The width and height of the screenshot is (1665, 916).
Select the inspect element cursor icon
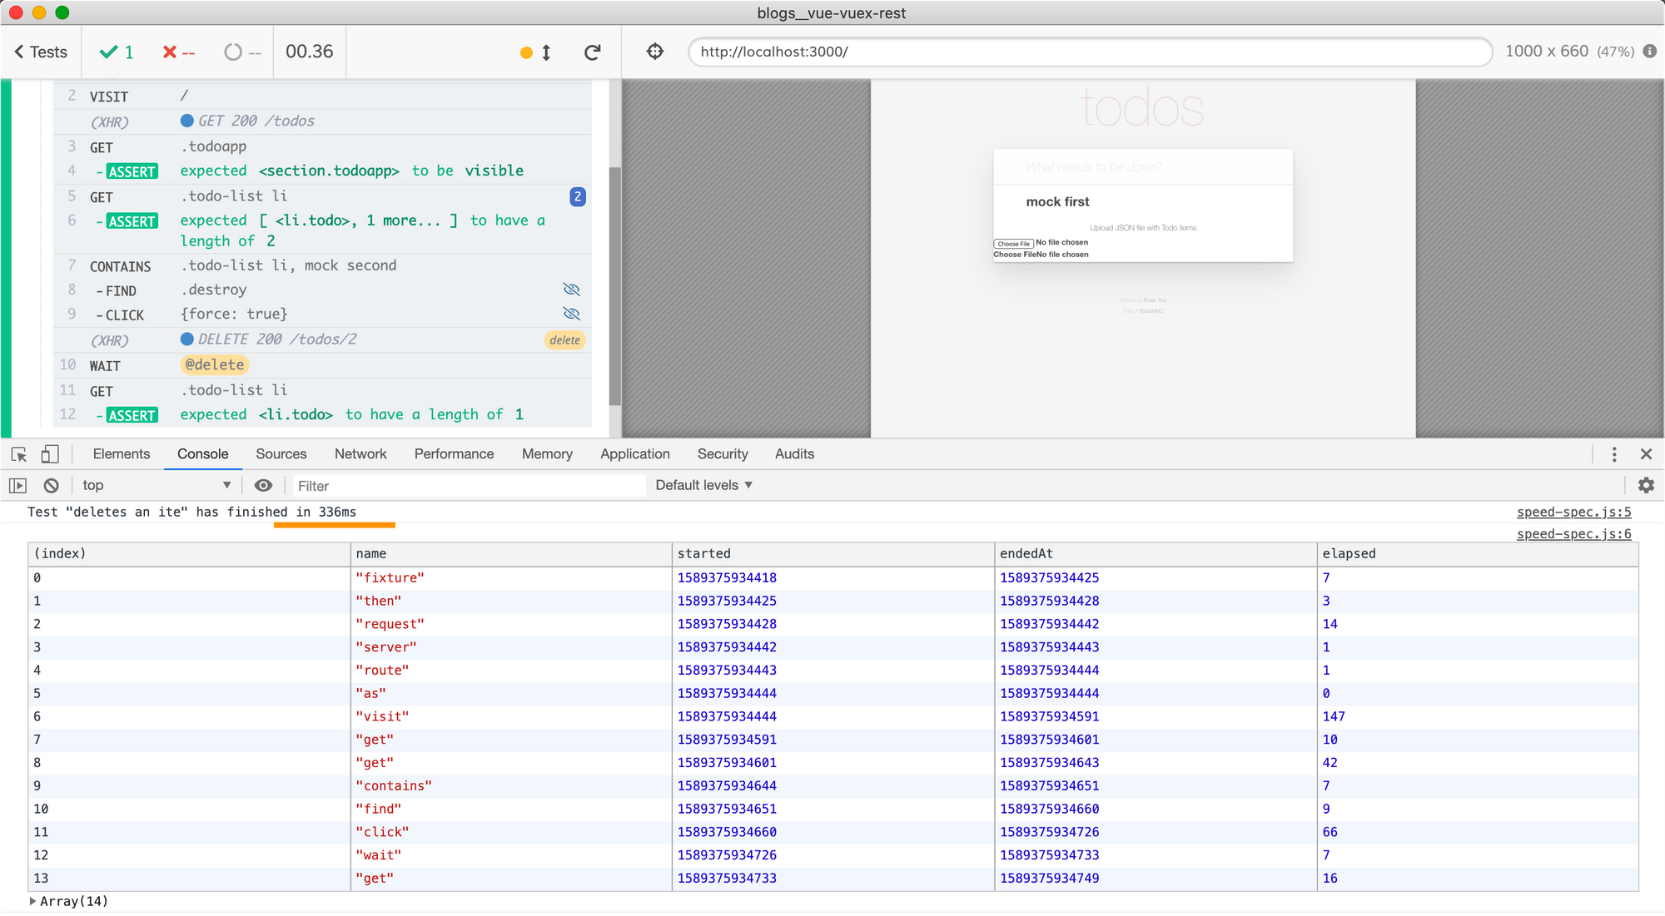pos(19,454)
